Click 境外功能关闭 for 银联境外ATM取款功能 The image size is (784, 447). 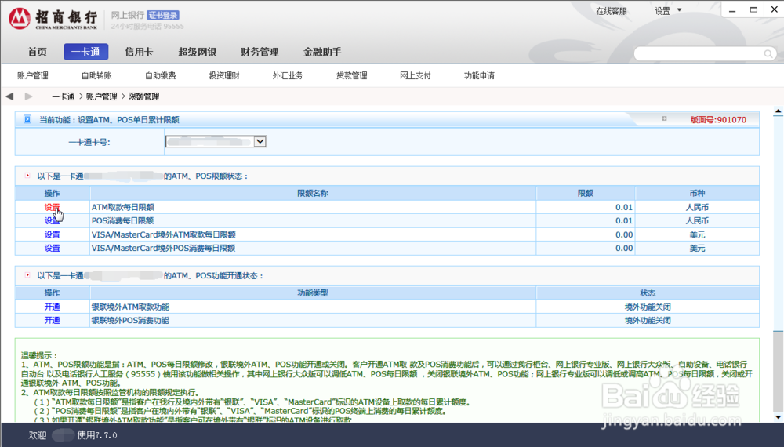coord(648,307)
